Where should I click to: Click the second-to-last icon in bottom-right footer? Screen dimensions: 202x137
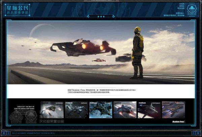194,133
